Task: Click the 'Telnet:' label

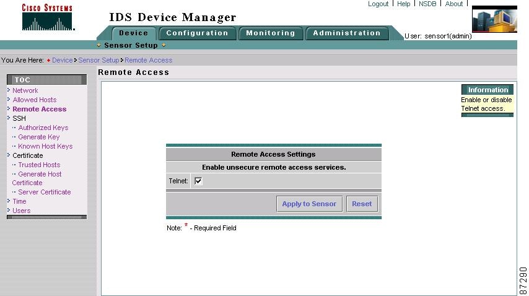Action: pos(178,181)
